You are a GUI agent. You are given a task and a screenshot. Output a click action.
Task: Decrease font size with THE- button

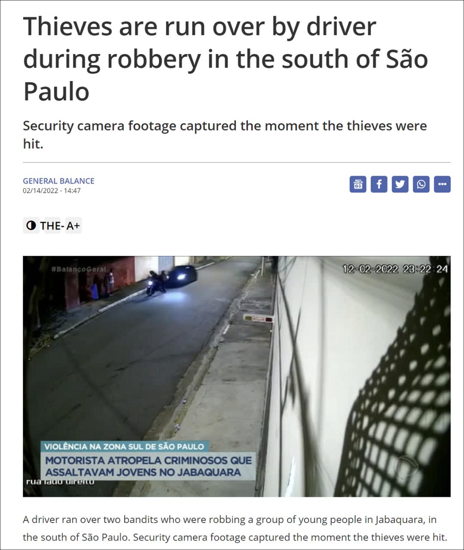52,225
